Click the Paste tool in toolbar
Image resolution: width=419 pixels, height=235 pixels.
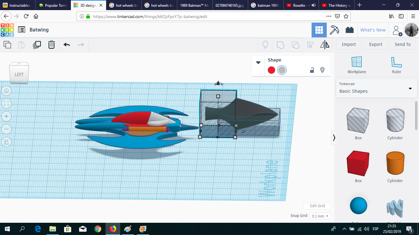[x=22, y=45]
